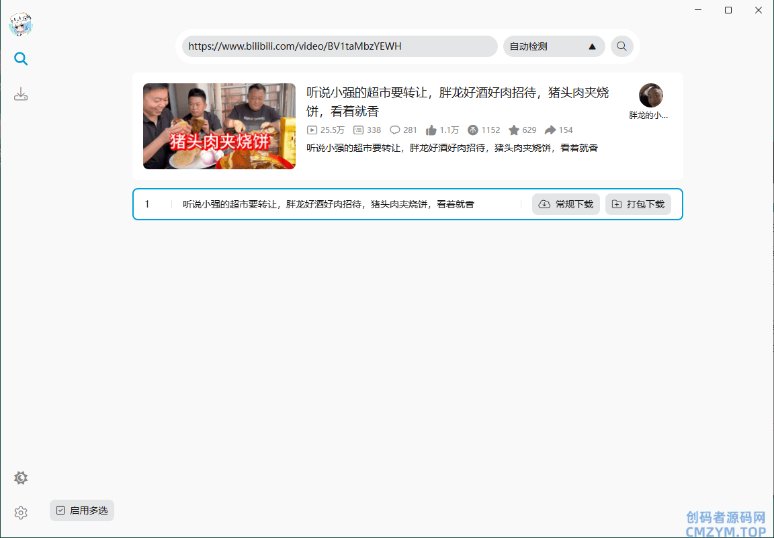Screen dimensions: 774x538
Task: Click the comment bubble icon showing 281
Action: pyautogui.click(x=395, y=130)
